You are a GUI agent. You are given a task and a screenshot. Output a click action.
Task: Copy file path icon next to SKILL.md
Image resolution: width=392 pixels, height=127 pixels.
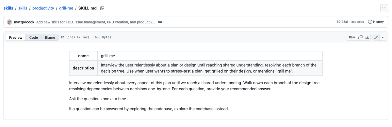[102, 8]
